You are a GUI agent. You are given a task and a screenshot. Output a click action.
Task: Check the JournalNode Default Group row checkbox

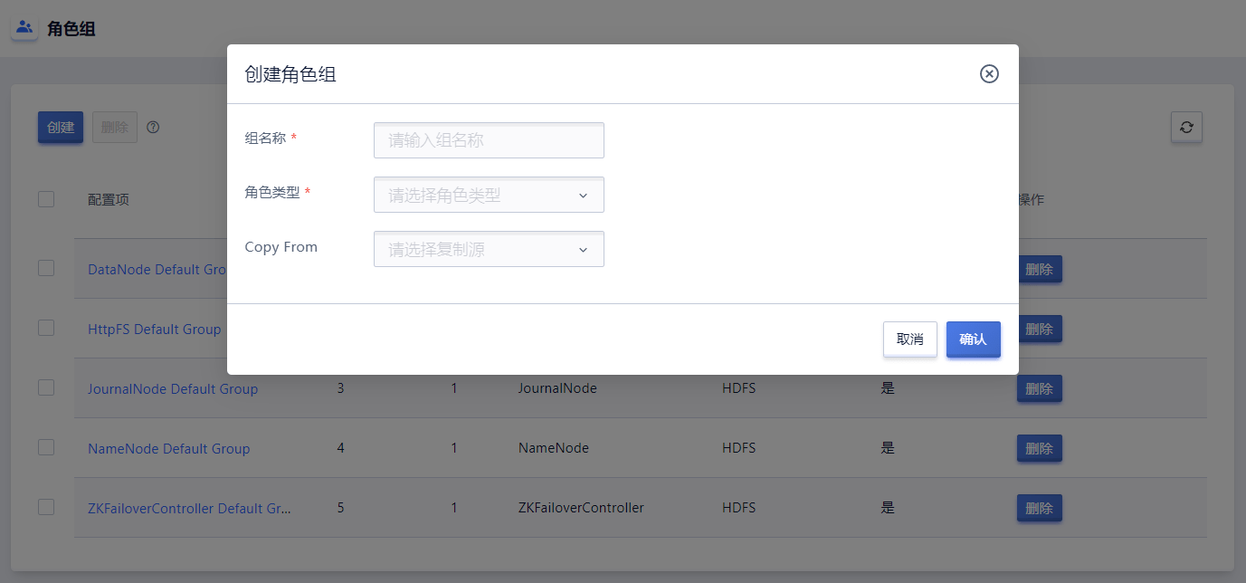click(46, 387)
